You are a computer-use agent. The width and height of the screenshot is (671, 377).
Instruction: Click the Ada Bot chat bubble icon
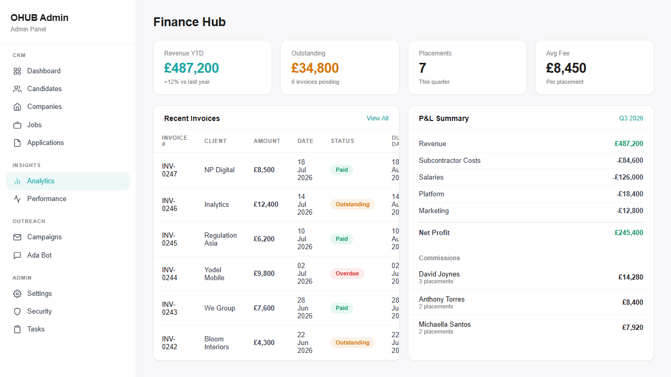17,256
